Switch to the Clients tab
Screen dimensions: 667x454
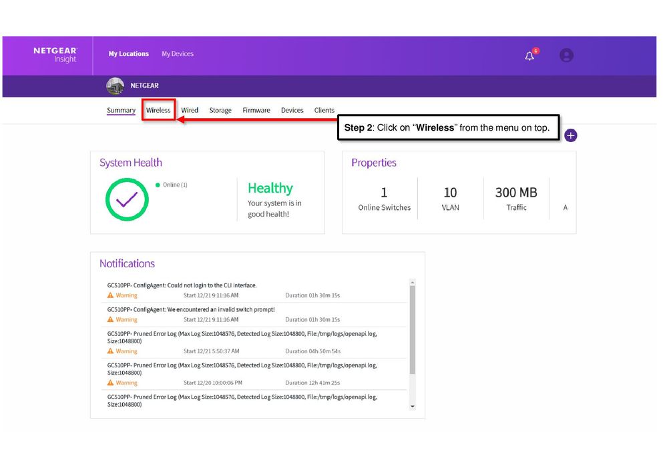[x=324, y=110]
